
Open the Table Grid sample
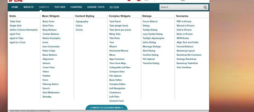(x=15, y=21)
